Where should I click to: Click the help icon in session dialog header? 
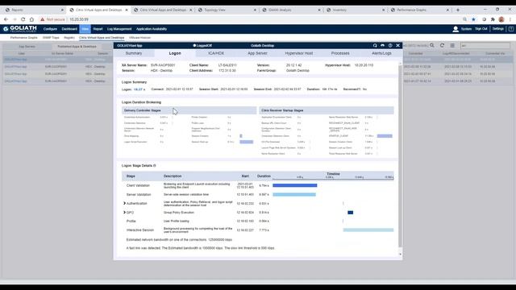390,45
